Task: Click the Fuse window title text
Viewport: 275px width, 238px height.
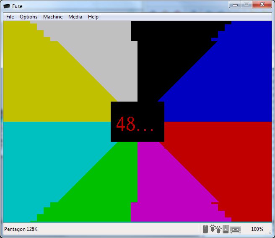Action: (x=17, y=6)
